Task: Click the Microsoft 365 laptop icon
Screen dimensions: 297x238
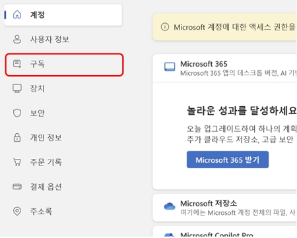Action: (x=170, y=67)
